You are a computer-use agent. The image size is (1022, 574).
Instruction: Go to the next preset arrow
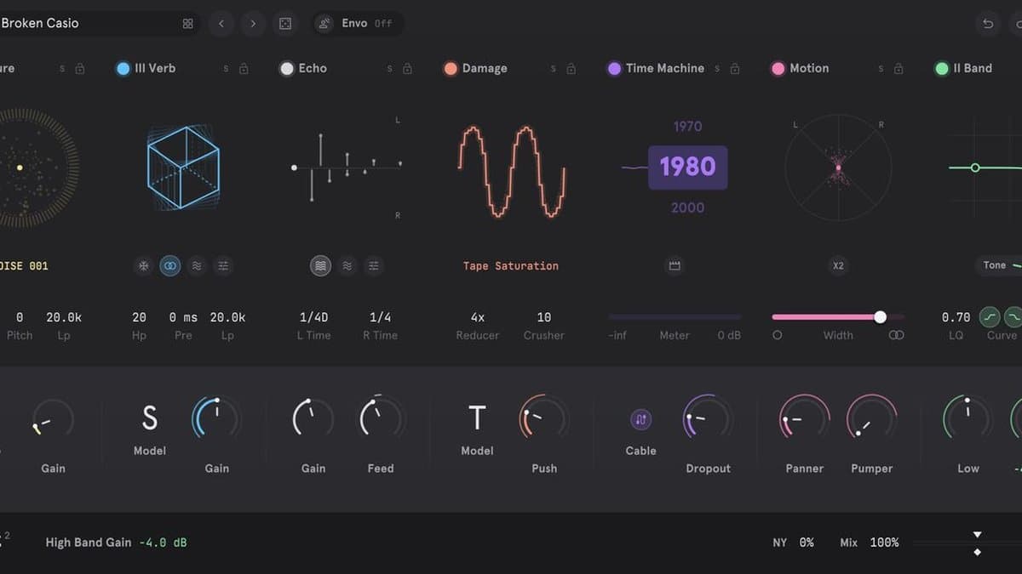[253, 24]
